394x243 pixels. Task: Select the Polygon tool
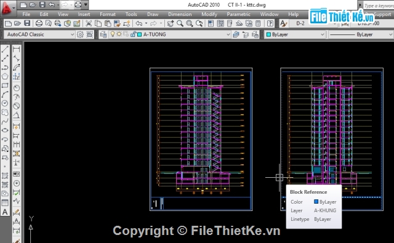pos(5,76)
